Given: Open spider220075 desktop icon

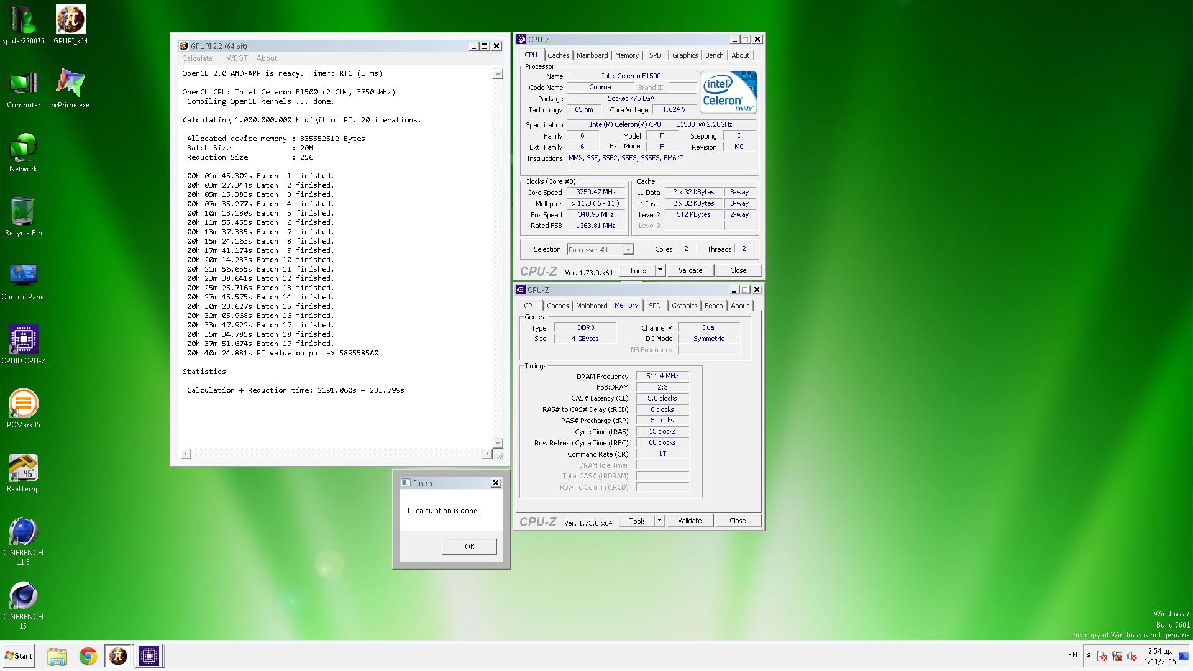Looking at the screenshot, I should (x=24, y=25).
